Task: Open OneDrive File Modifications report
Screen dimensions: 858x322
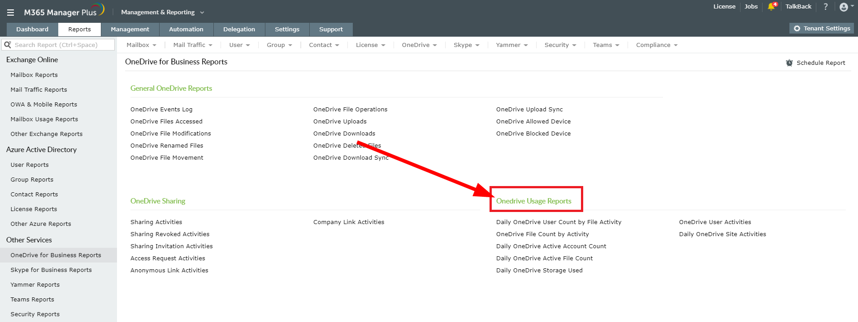Action: [x=171, y=134]
